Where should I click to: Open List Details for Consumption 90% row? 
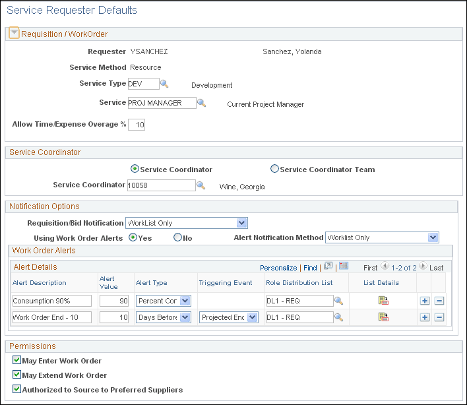[x=383, y=301]
